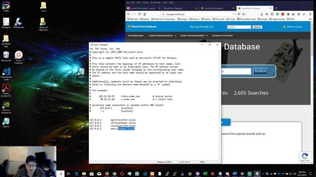The height and width of the screenshot is (177, 316).
Task: Open Visual Studio Code from the taskbar
Action: click(x=145, y=174)
